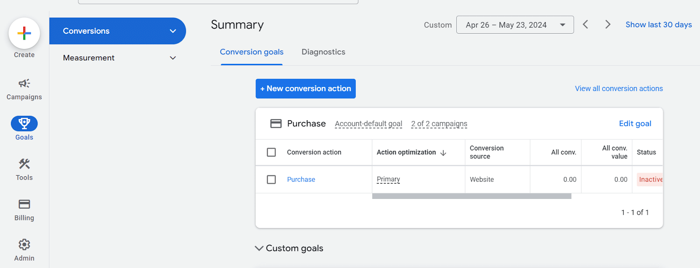
Task: Open Billing card icon in sidebar
Action: [24, 204]
